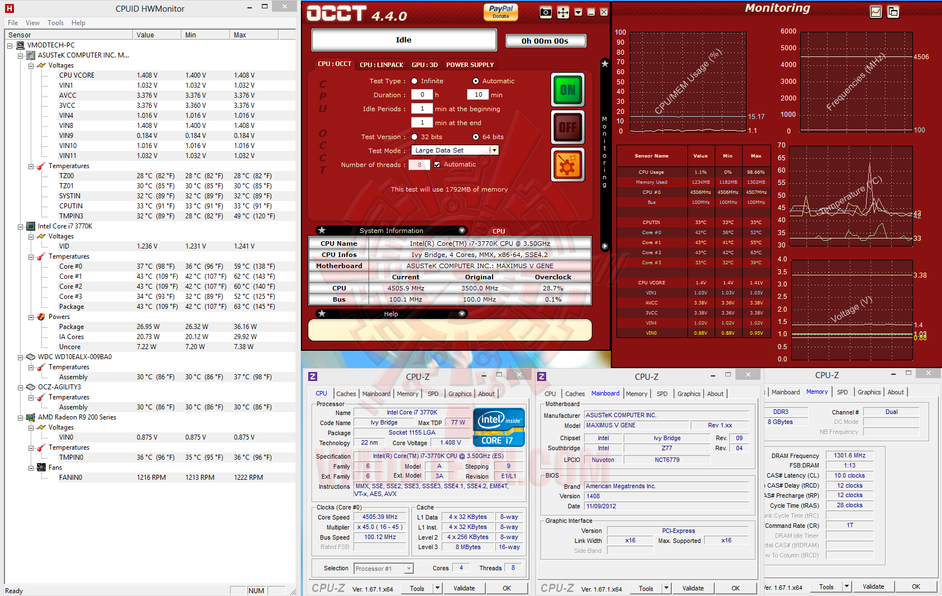The width and height of the screenshot is (942, 596).
Task: Open HWMonitor File menu
Action: tap(13, 23)
